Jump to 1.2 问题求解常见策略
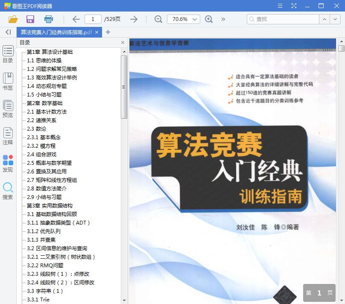 coord(52,69)
